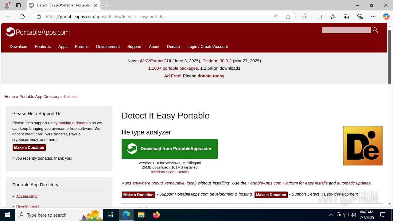Click the Home breadcrumb link
Image resolution: width=393 pixels, height=221 pixels.
coord(10,96)
